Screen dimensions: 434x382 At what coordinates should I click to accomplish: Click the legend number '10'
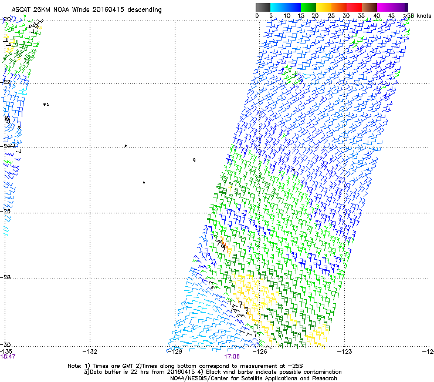[287, 16]
